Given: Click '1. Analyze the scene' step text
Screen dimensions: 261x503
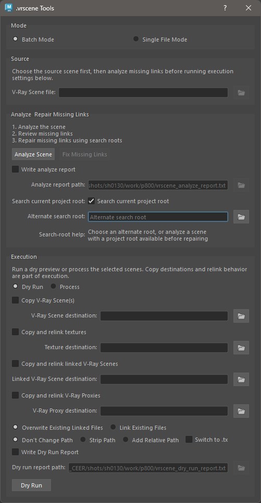Looking at the screenshot, I should pos(38,126).
